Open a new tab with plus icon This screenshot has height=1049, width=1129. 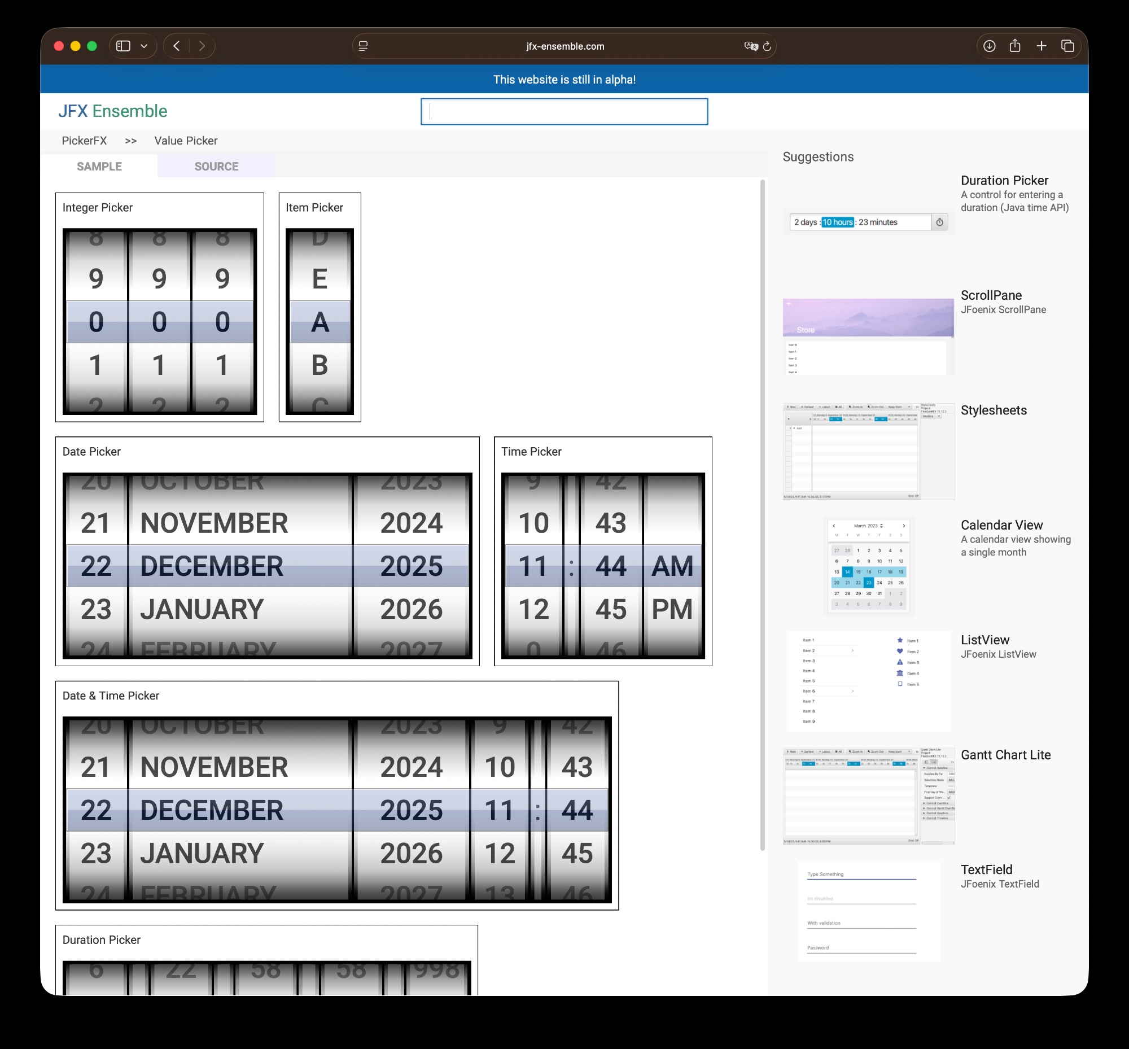(1041, 46)
